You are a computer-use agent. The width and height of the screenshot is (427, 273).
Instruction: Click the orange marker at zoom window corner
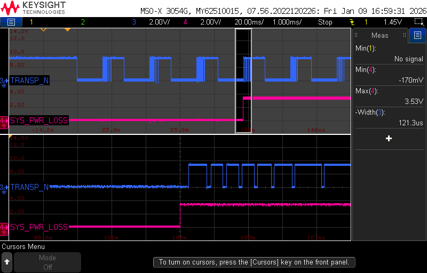pos(11,136)
